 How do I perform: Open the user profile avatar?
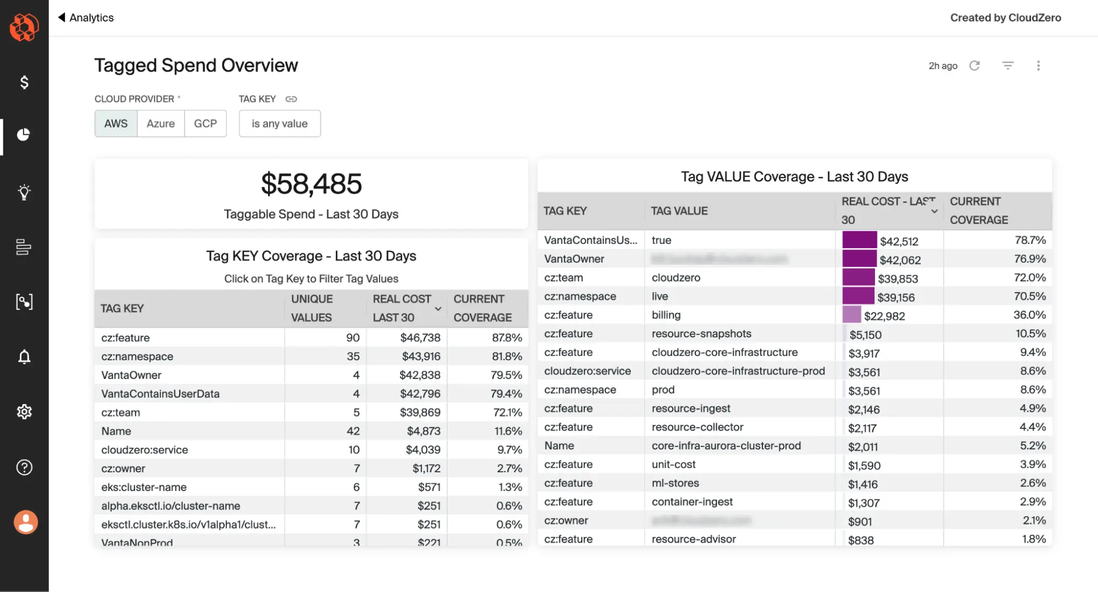(x=26, y=522)
